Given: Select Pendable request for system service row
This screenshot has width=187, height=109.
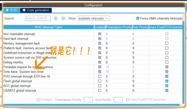Looking at the screenshot, I should pyautogui.click(x=93, y=67).
